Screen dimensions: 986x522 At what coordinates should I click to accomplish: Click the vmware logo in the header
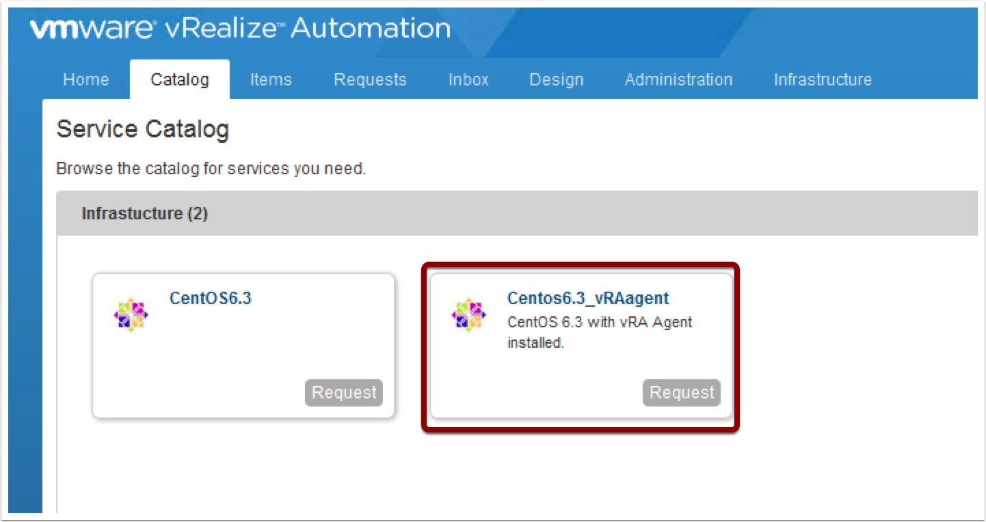[93, 29]
